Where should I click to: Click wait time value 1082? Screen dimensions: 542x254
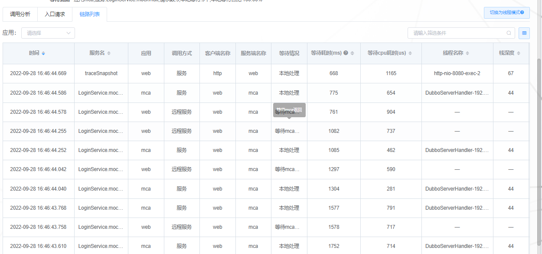pos(334,131)
